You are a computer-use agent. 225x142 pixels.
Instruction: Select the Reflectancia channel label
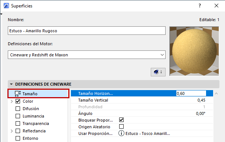tap(34, 131)
